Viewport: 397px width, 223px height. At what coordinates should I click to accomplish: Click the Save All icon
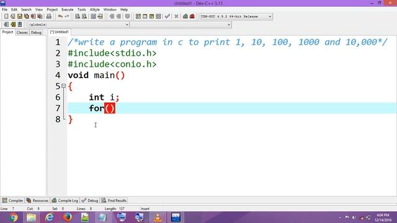point(26,17)
